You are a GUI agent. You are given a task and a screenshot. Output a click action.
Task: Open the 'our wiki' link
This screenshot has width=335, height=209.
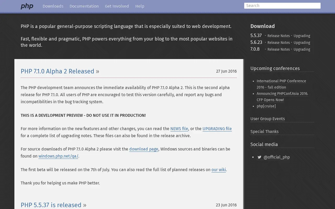219,170
